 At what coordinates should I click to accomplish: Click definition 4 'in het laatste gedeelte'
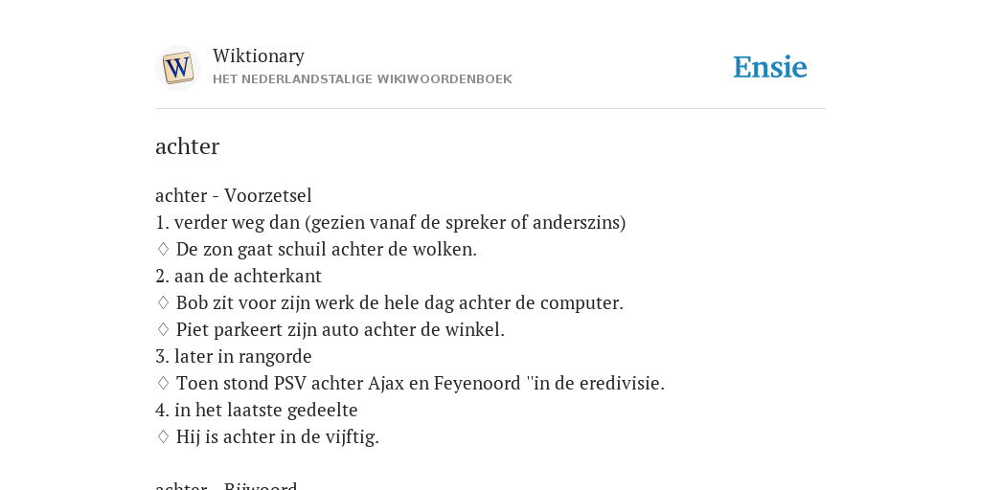coord(257,410)
